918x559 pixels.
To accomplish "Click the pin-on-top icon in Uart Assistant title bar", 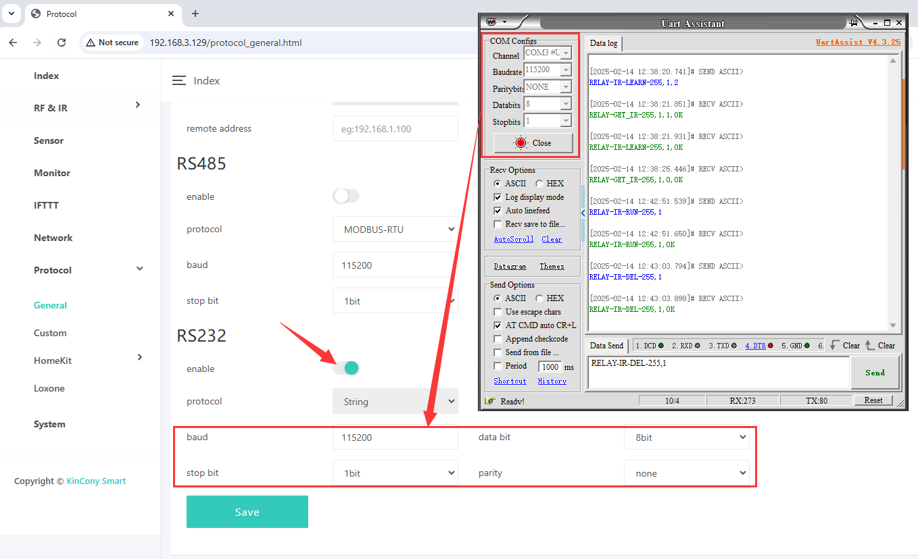I will tap(854, 23).
